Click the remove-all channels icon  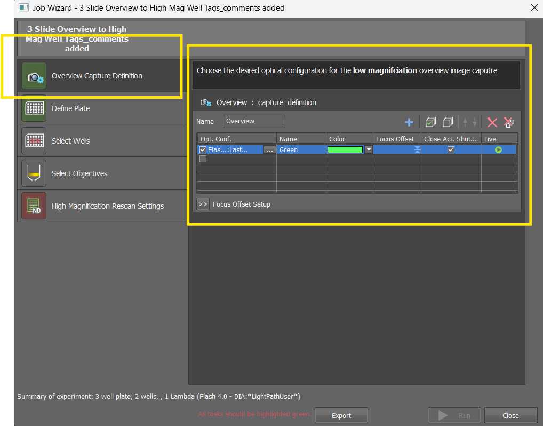pos(509,122)
